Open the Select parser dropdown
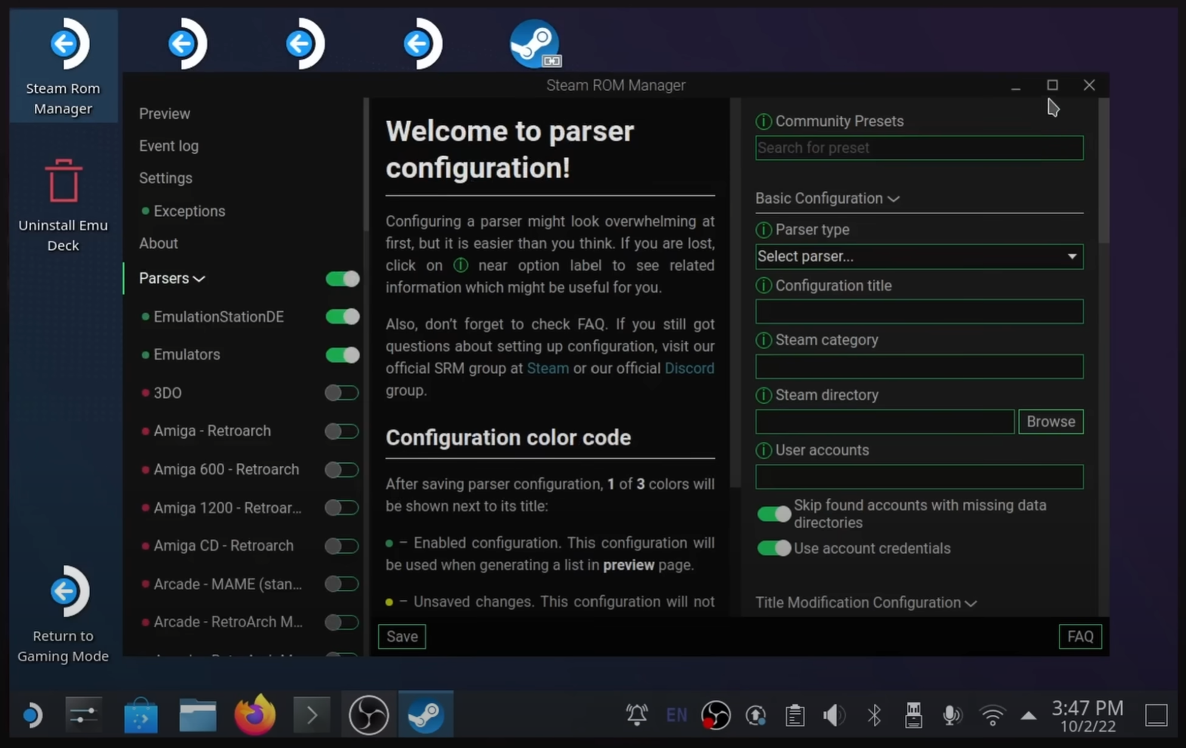Image resolution: width=1186 pixels, height=748 pixels. pyautogui.click(x=919, y=256)
